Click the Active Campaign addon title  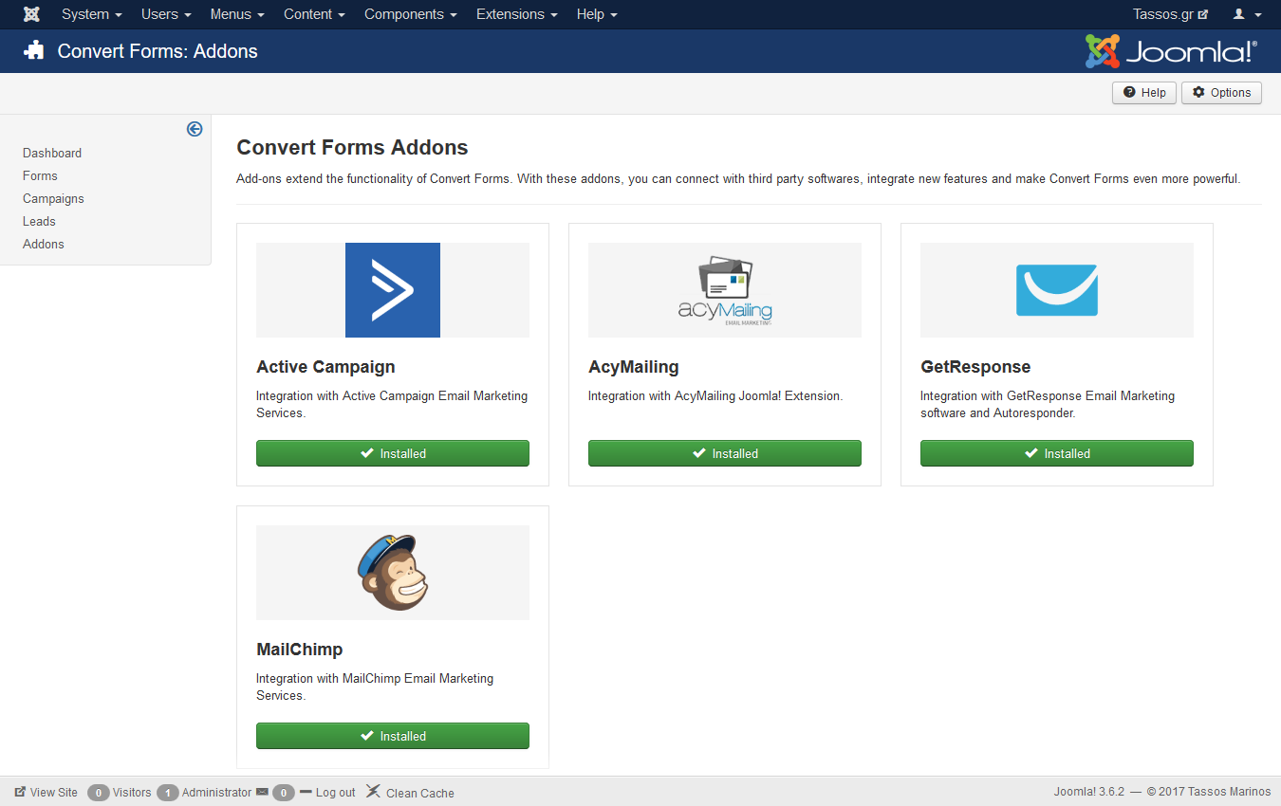[x=325, y=367]
